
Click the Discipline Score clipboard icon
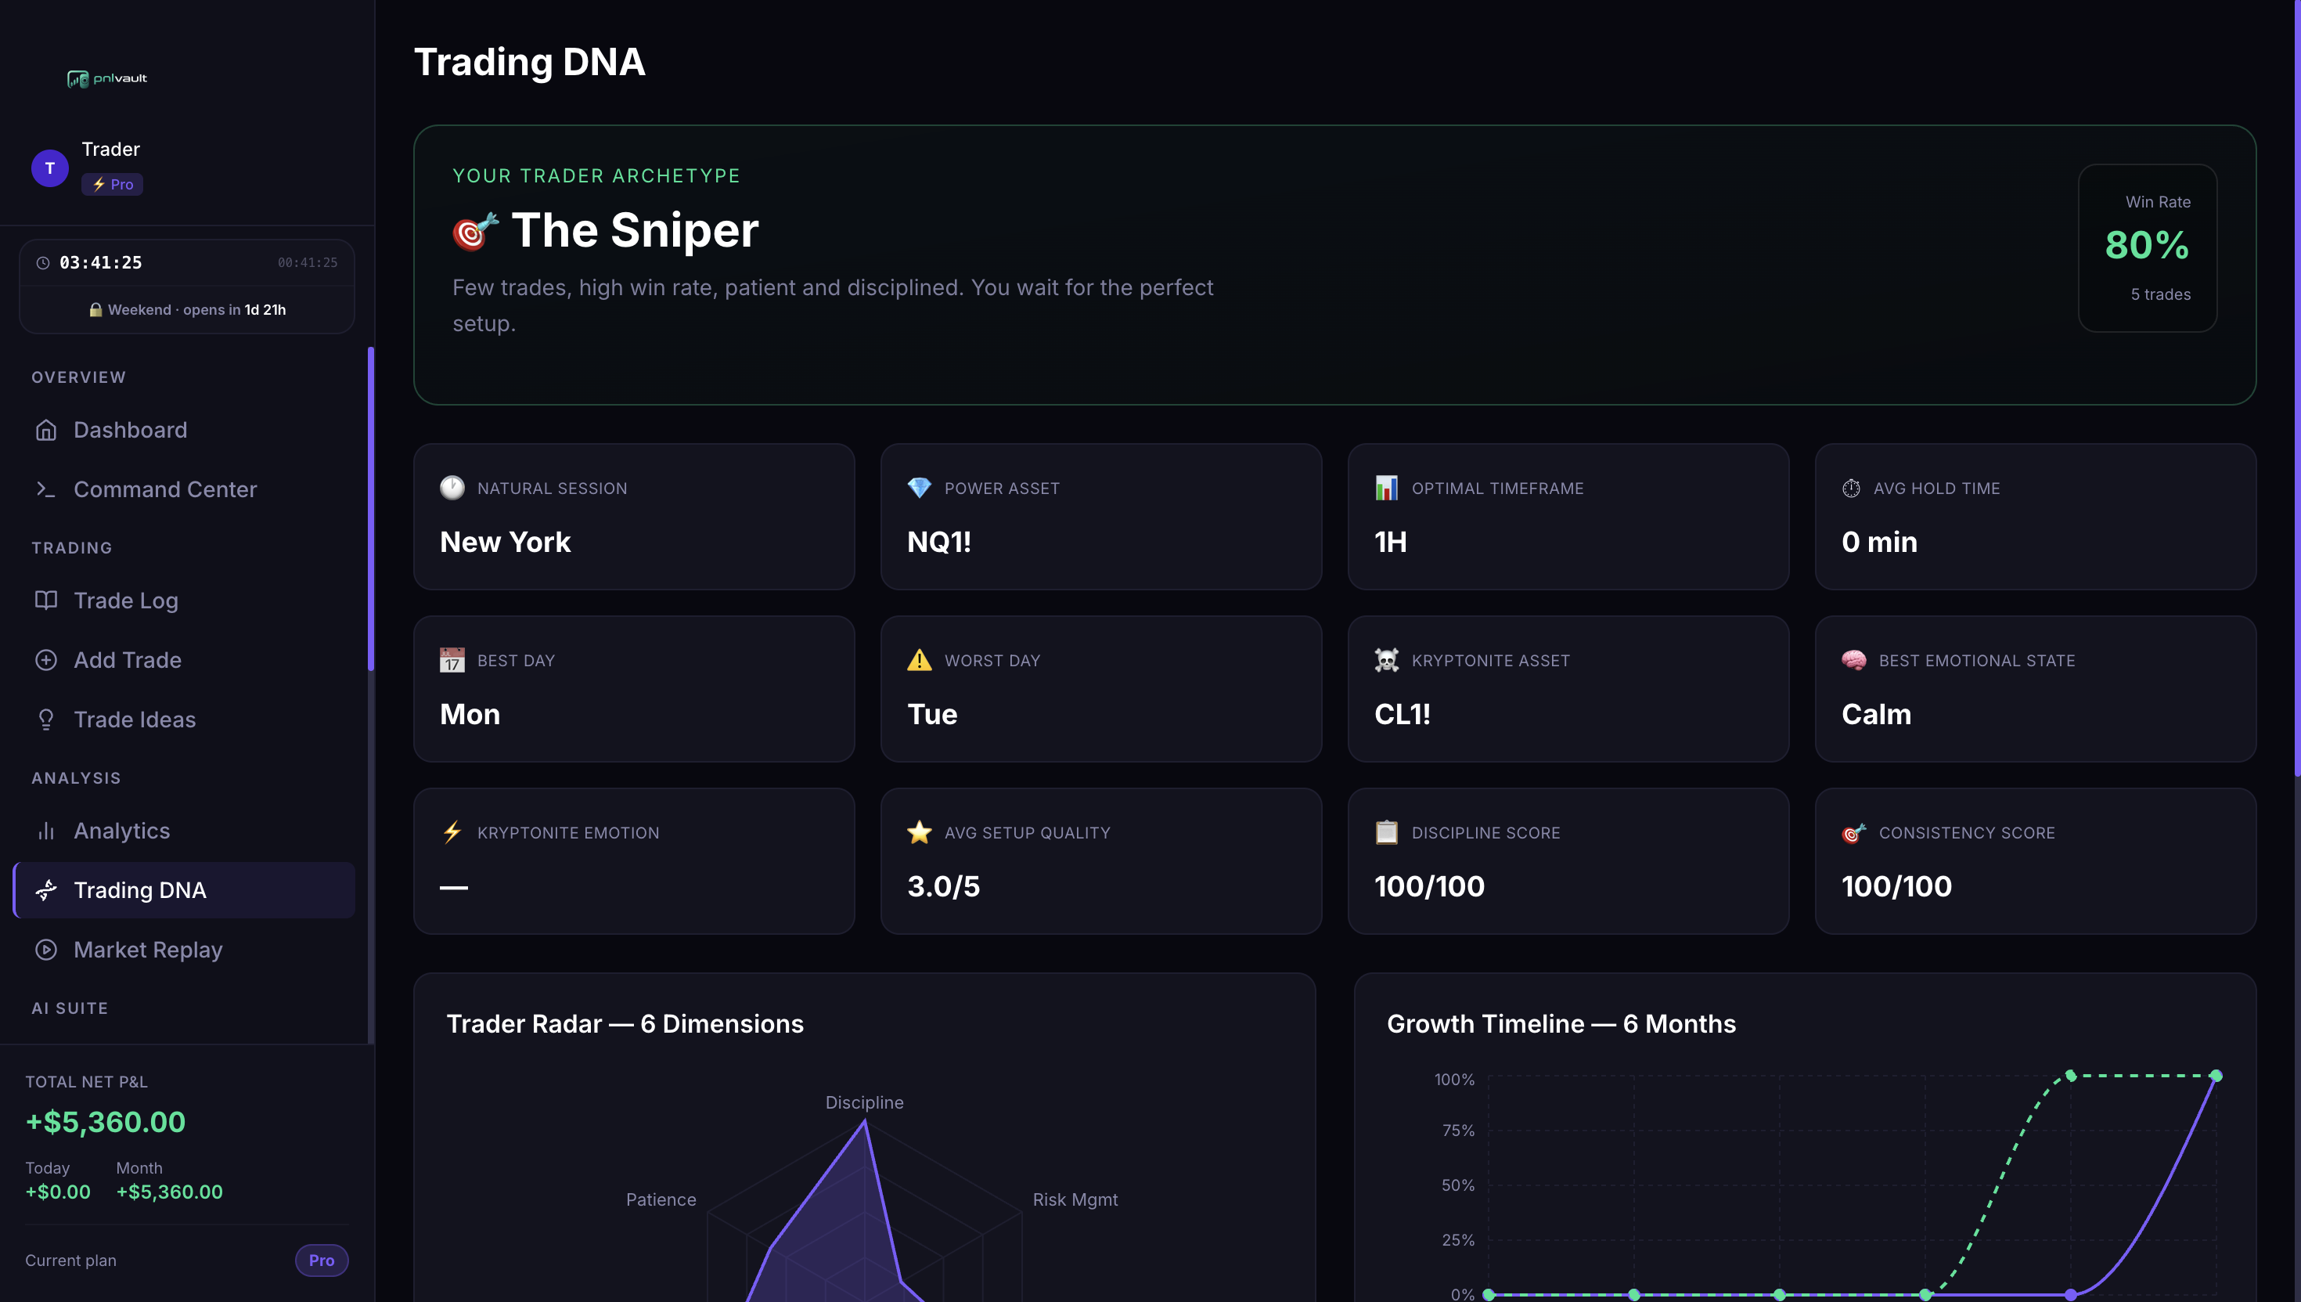point(1387,832)
